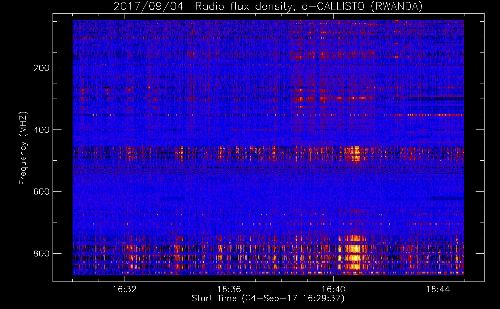
Task: Click the '16:32' time tick label
Action: 125,290
